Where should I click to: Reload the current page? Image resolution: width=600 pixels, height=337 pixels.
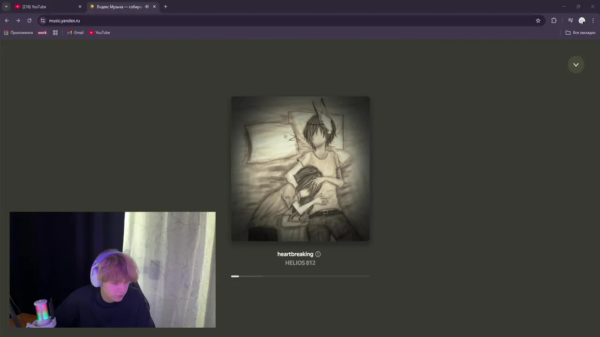click(29, 21)
